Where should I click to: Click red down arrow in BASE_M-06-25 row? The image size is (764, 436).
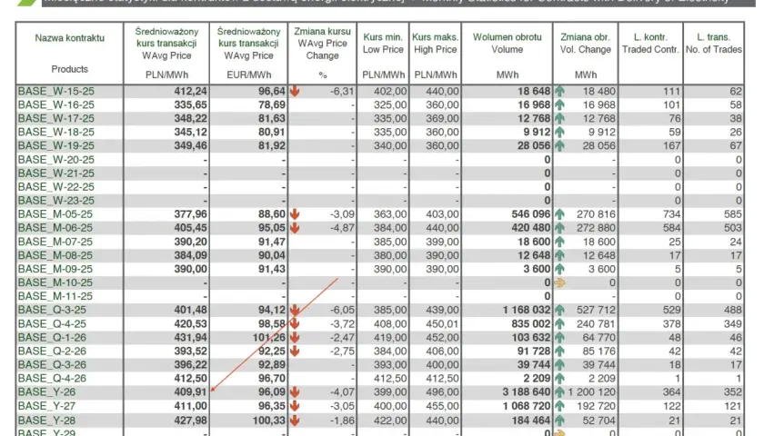[x=295, y=228]
